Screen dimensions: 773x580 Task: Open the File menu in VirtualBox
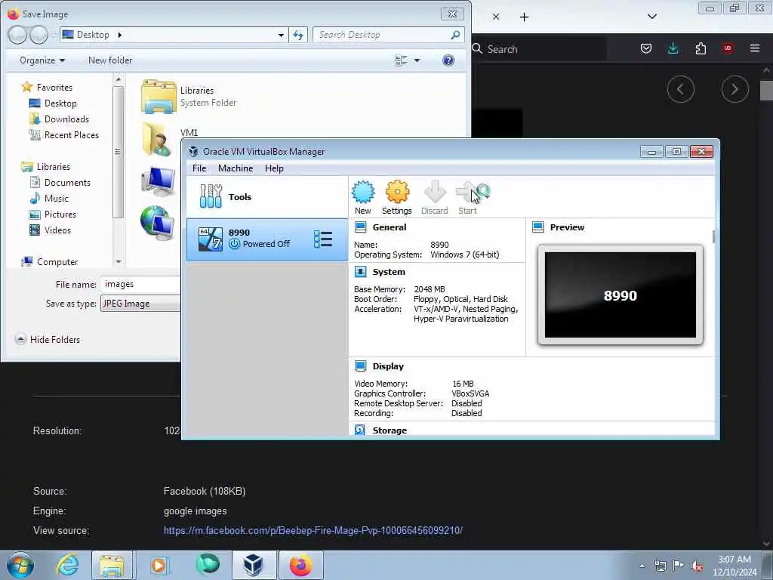(199, 168)
